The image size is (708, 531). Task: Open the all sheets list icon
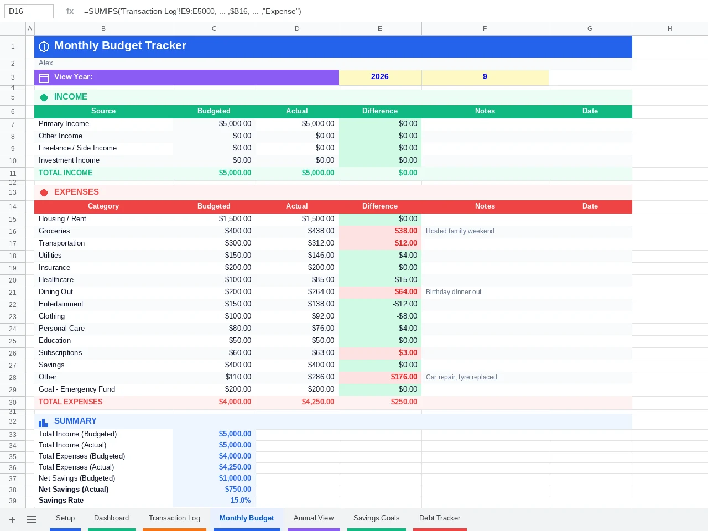pos(31,519)
